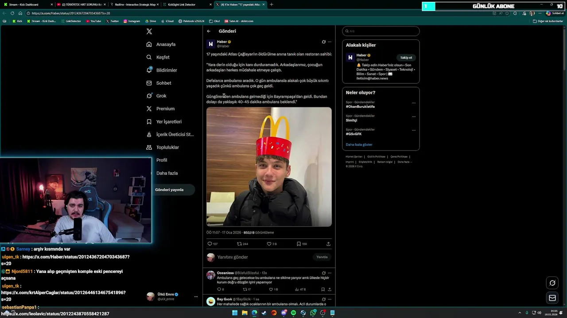Viewport: 567px width, 318px height.
Task: Open options for the #OkanBurukİstifa trend
Action: coord(414,103)
